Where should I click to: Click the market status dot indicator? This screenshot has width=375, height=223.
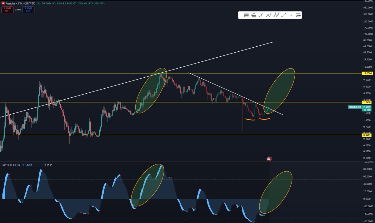click(x=38, y=3)
